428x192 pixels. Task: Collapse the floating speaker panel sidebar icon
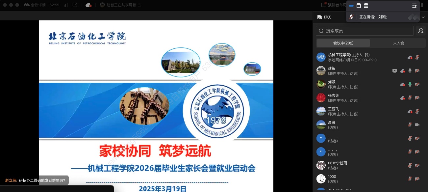[x=414, y=6]
